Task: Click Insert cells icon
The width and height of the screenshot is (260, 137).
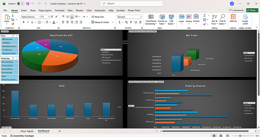Action: pyautogui.click(x=181, y=17)
